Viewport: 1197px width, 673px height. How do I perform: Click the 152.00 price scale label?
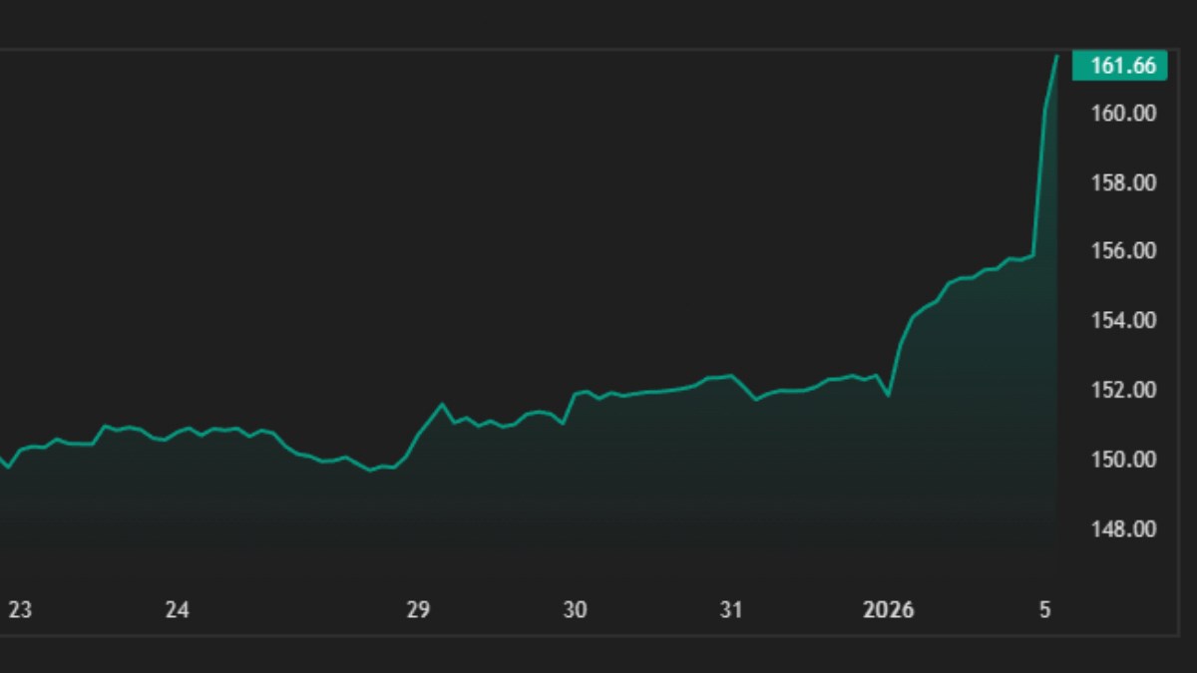tap(1123, 390)
